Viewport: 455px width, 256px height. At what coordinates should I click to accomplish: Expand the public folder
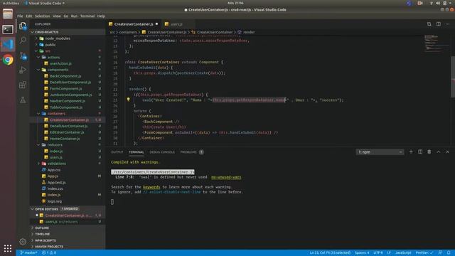click(36, 45)
